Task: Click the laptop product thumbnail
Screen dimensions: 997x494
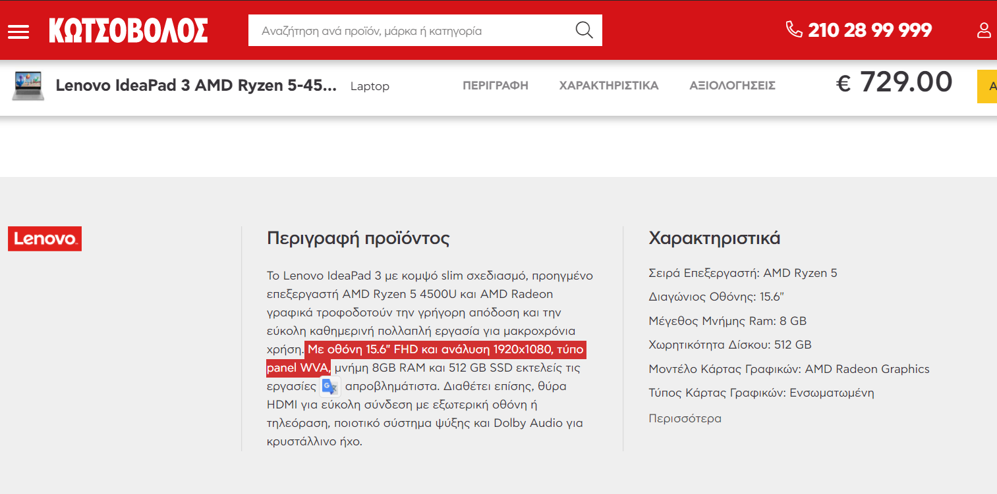Action: click(28, 86)
